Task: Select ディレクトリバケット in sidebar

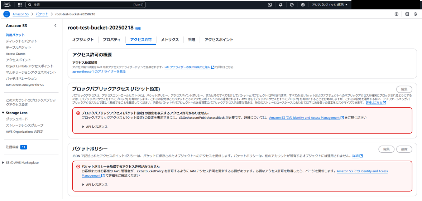Action: [21, 41]
